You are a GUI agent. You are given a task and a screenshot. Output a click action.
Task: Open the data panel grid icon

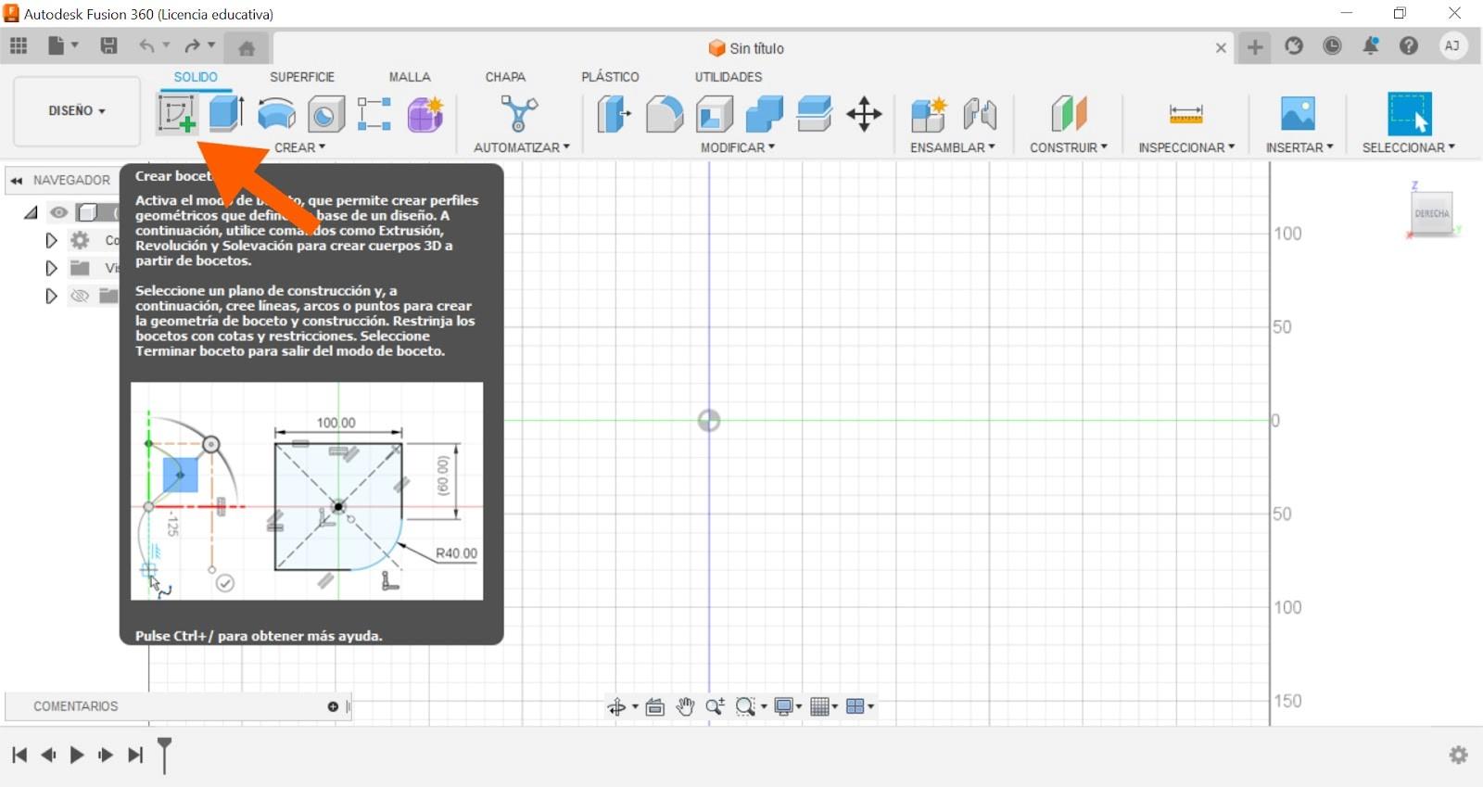pyautogui.click(x=19, y=45)
